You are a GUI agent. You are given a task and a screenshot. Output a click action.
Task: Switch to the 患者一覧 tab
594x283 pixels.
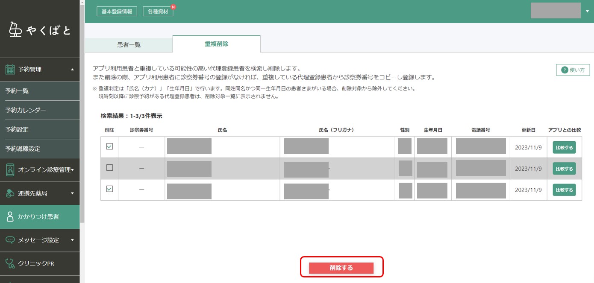(x=129, y=45)
